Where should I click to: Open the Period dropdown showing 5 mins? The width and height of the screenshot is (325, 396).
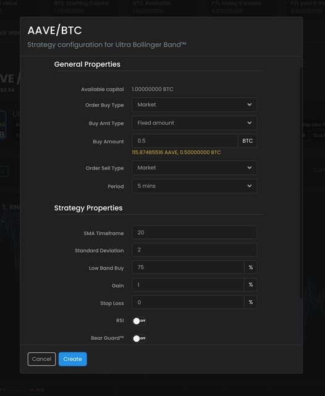(x=195, y=186)
